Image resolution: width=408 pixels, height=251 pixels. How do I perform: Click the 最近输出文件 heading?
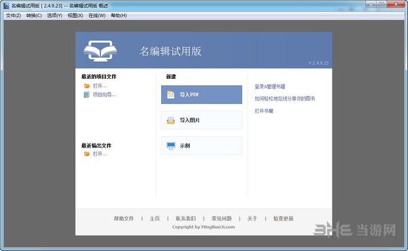click(x=97, y=146)
